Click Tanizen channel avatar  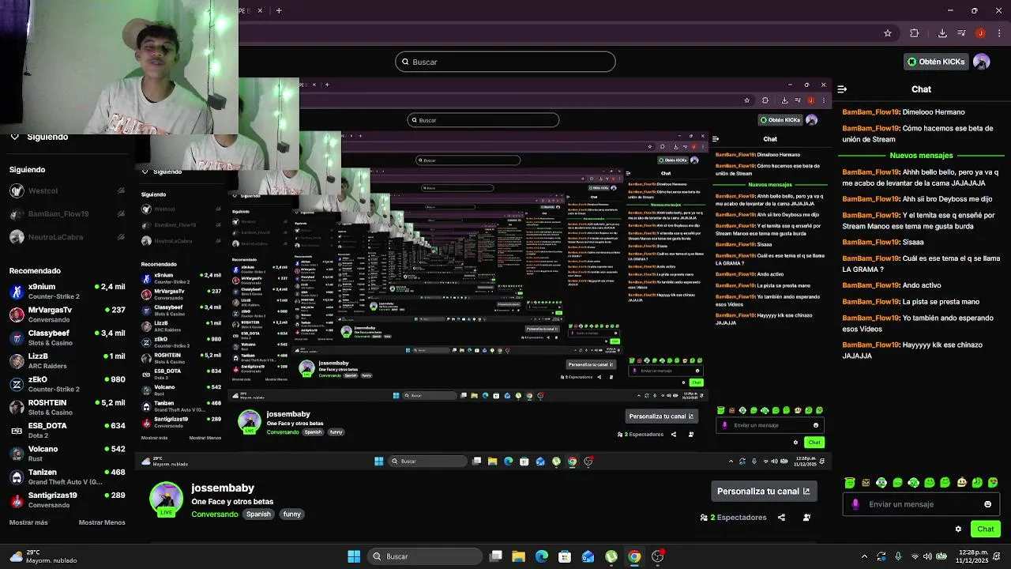17,477
